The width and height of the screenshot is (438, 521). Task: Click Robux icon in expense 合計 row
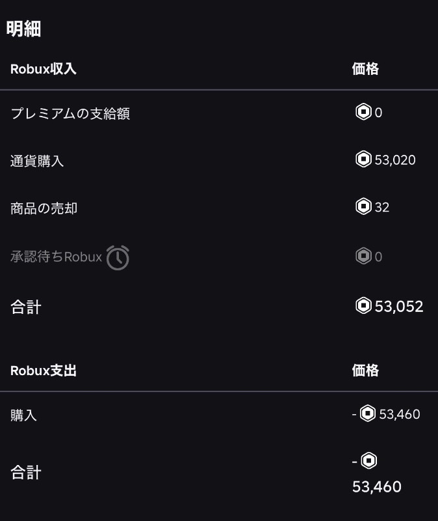(x=368, y=460)
